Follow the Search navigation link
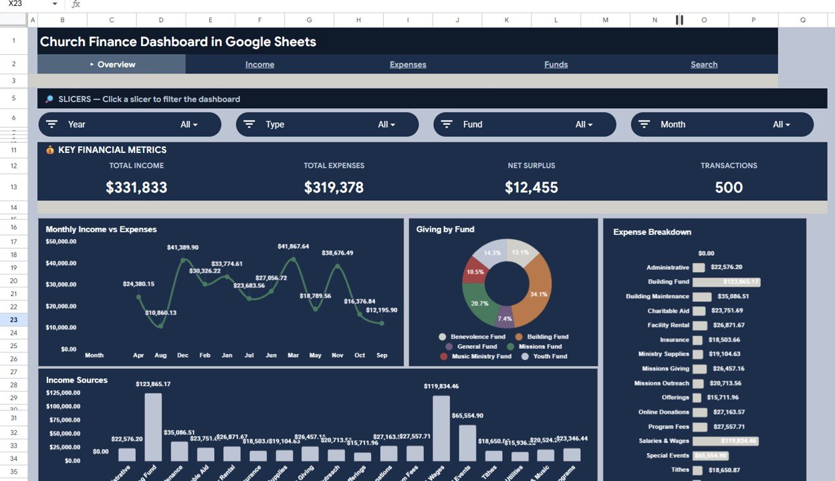 [x=704, y=65]
